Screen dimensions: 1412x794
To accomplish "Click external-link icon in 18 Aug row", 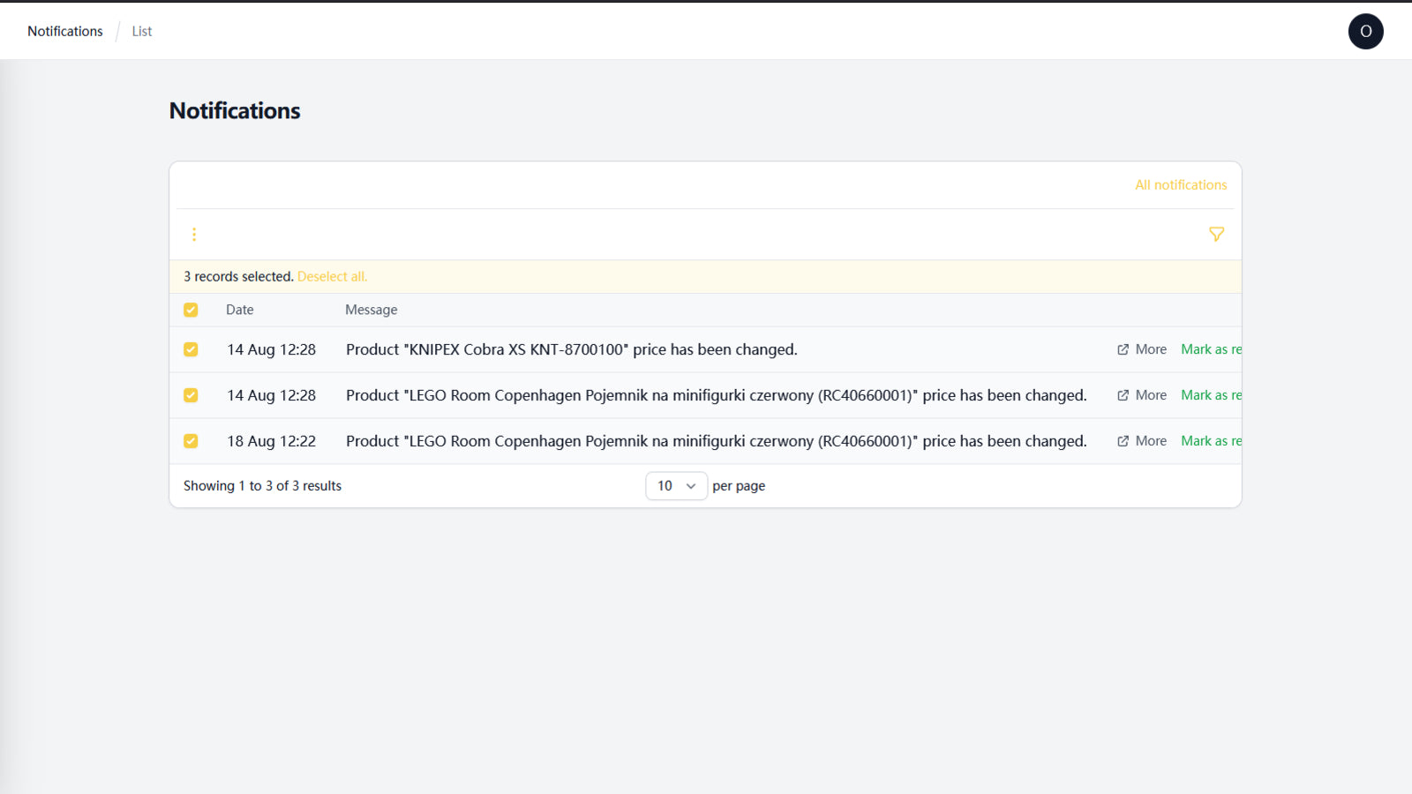I will click(x=1123, y=441).
